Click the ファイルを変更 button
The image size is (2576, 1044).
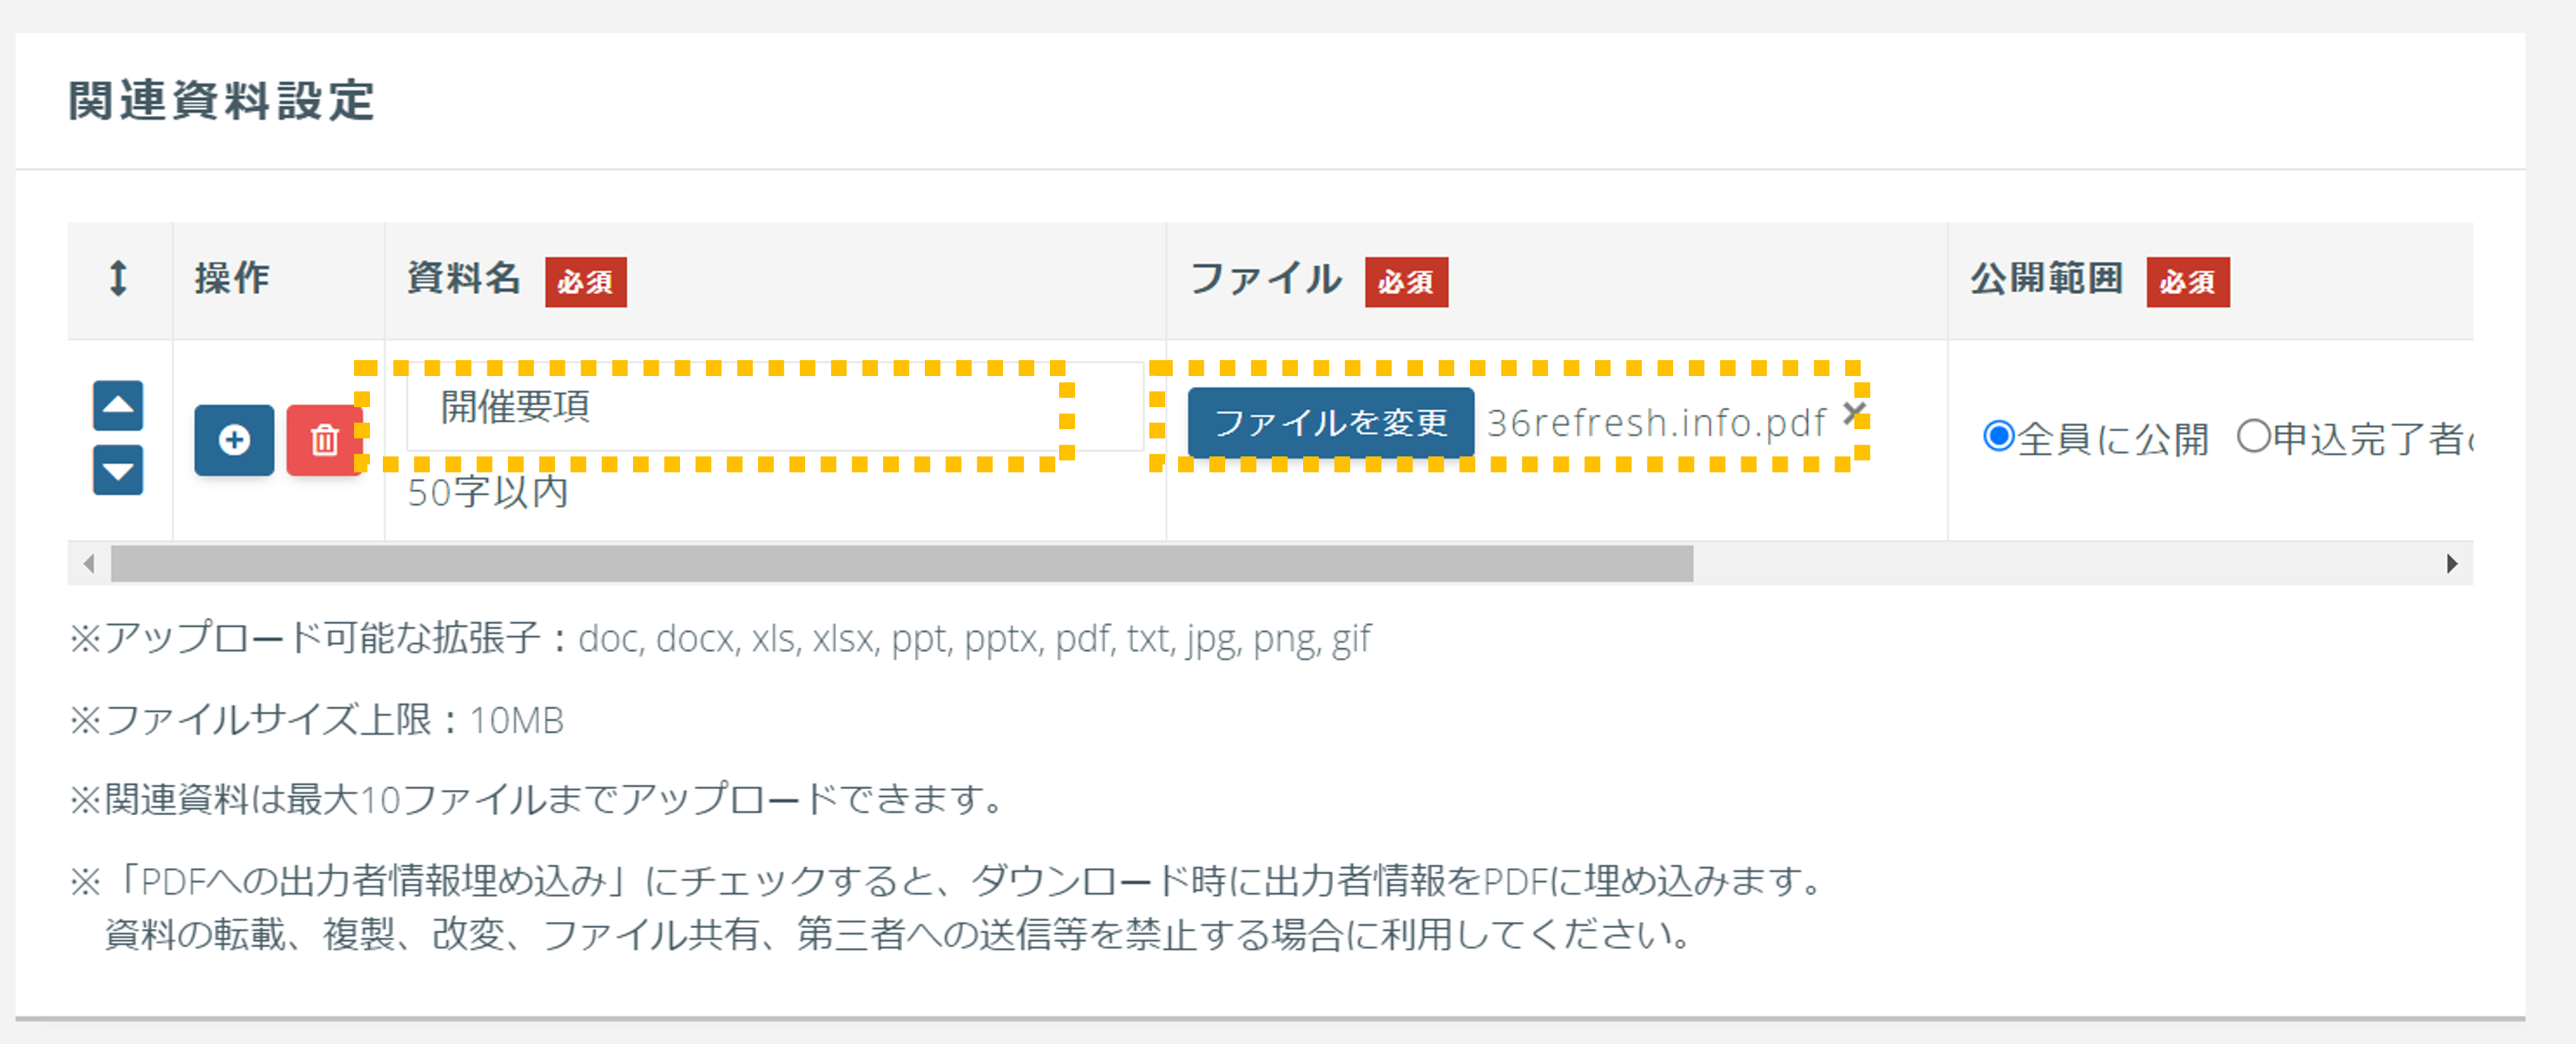tap(1331, 422)
